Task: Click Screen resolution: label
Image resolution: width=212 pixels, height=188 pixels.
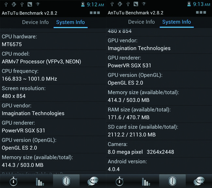Action: [24, 88]
